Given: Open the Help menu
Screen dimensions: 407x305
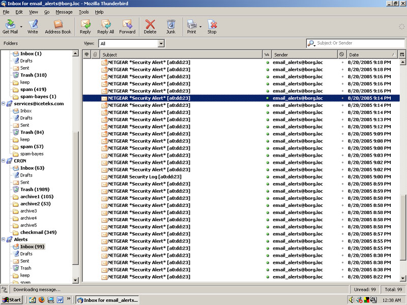Looking at the screenshot, I should click(99, 12).
